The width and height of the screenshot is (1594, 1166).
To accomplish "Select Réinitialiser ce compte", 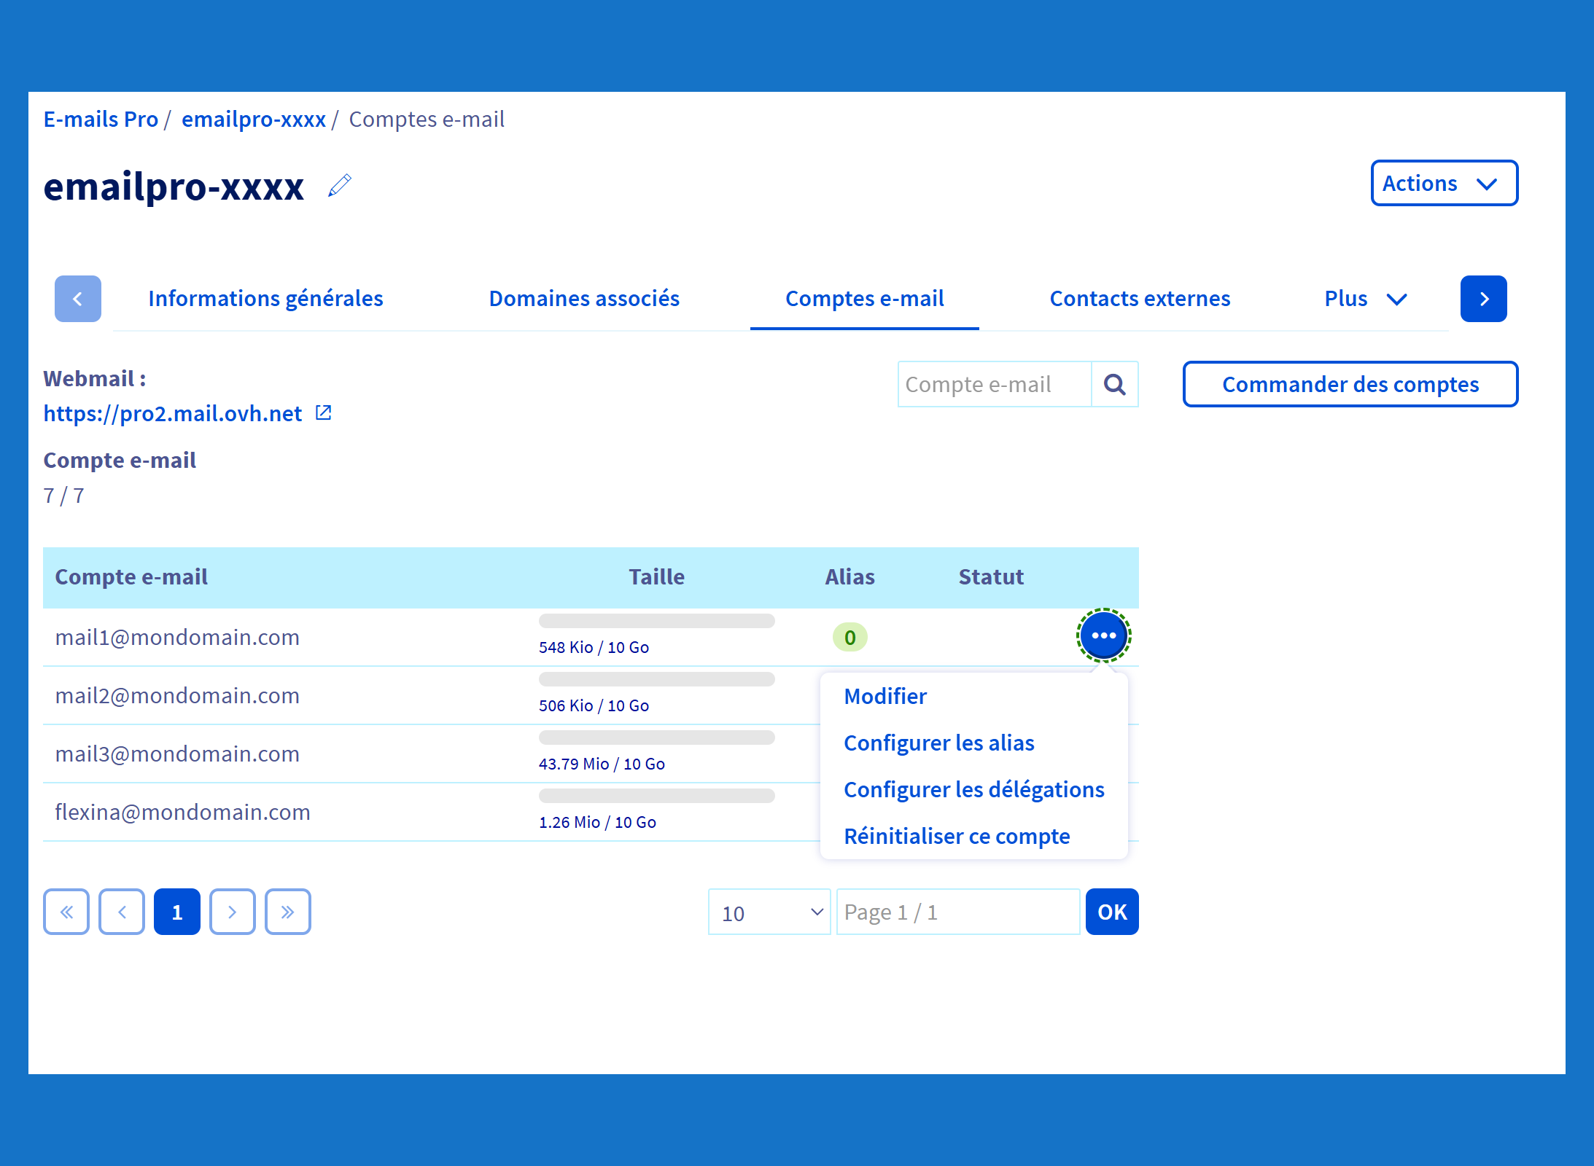I will (x=957, y=836).
